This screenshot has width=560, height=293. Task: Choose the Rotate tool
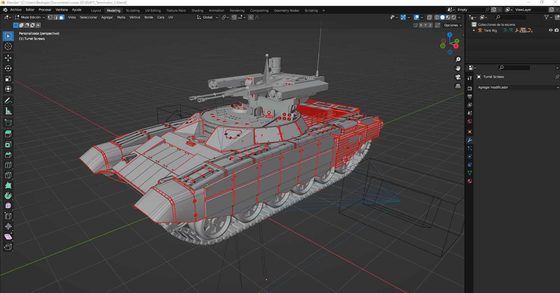pyautogui.click(x=8, y=68)
